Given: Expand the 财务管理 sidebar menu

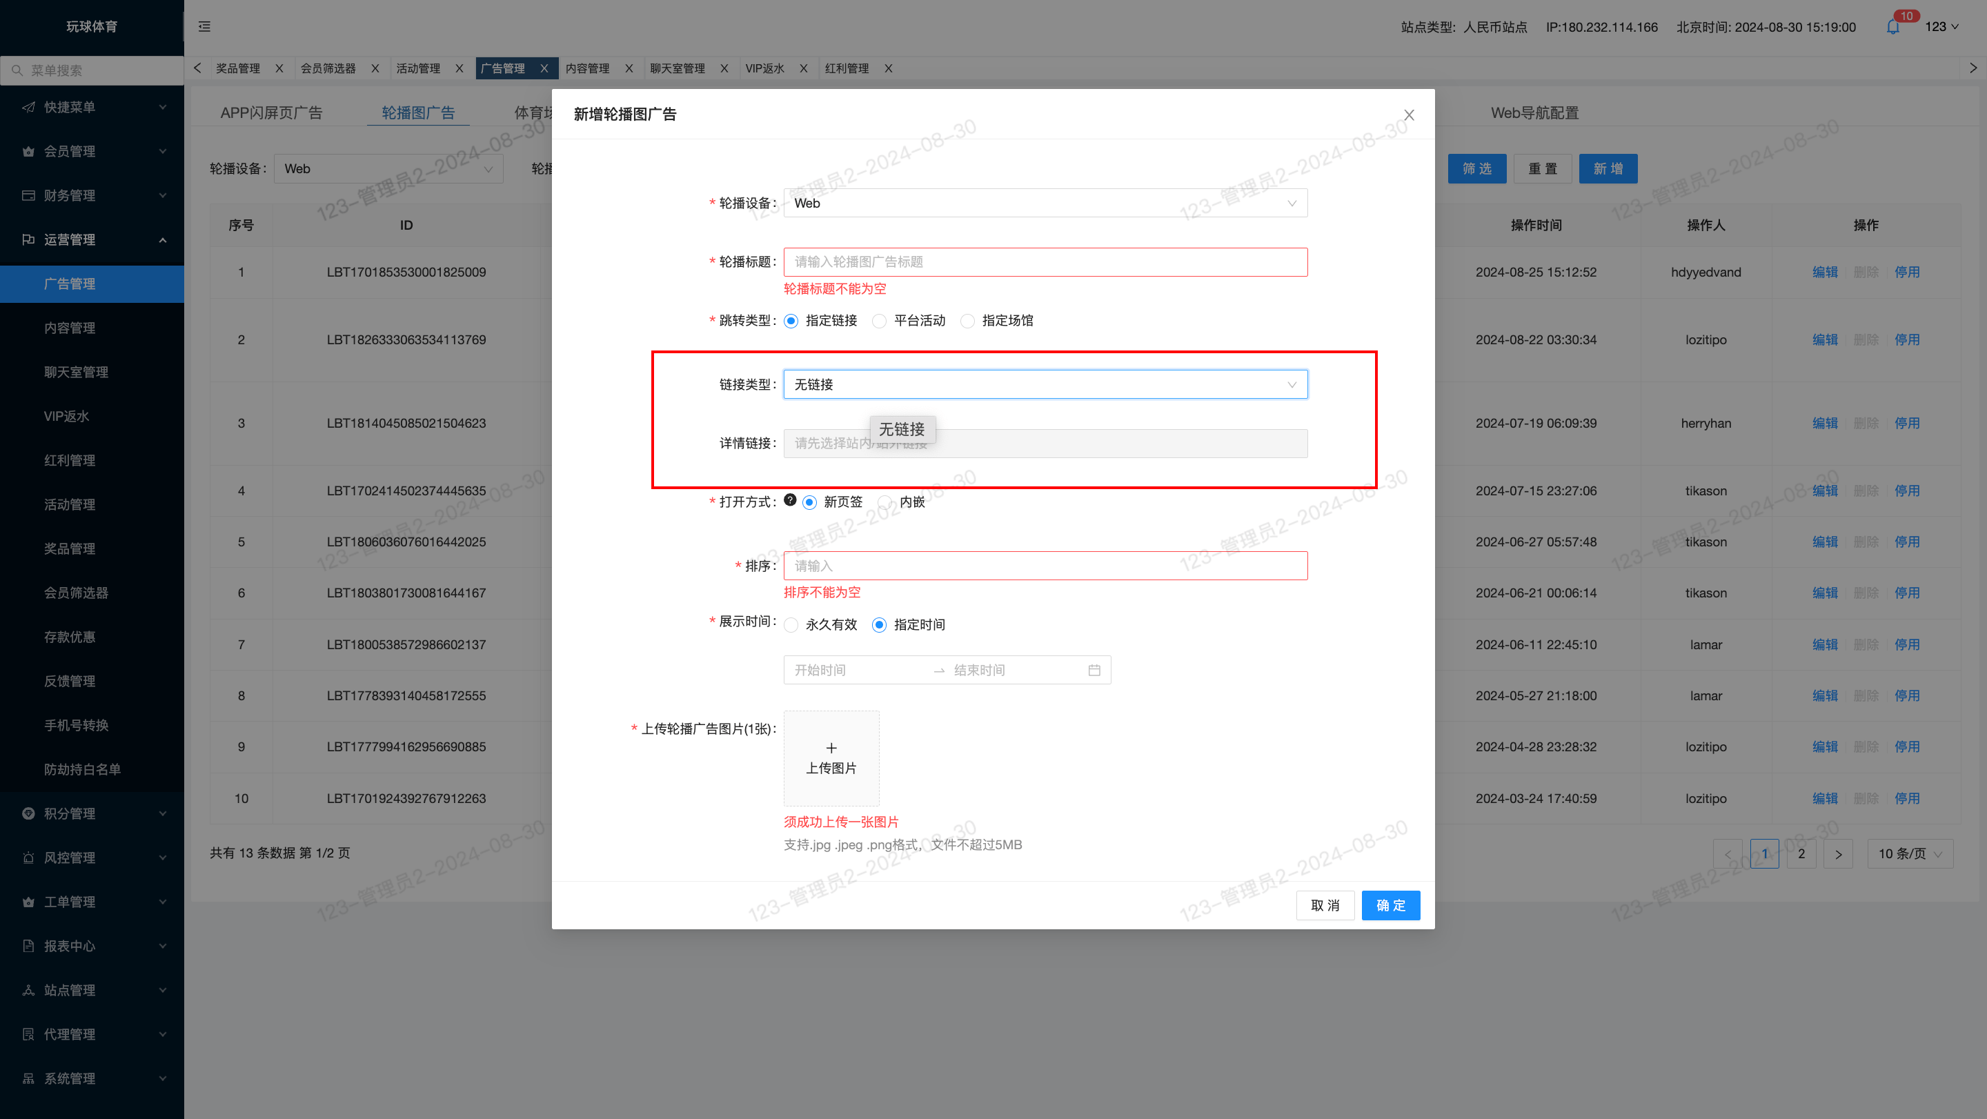Looking at the screenshot, I should click(92, 195).
